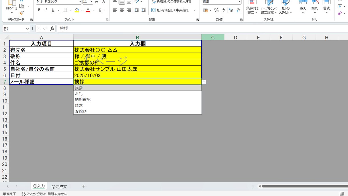Open font settings dialog launcher
The image size is (348, 196).
pos(107,20)
